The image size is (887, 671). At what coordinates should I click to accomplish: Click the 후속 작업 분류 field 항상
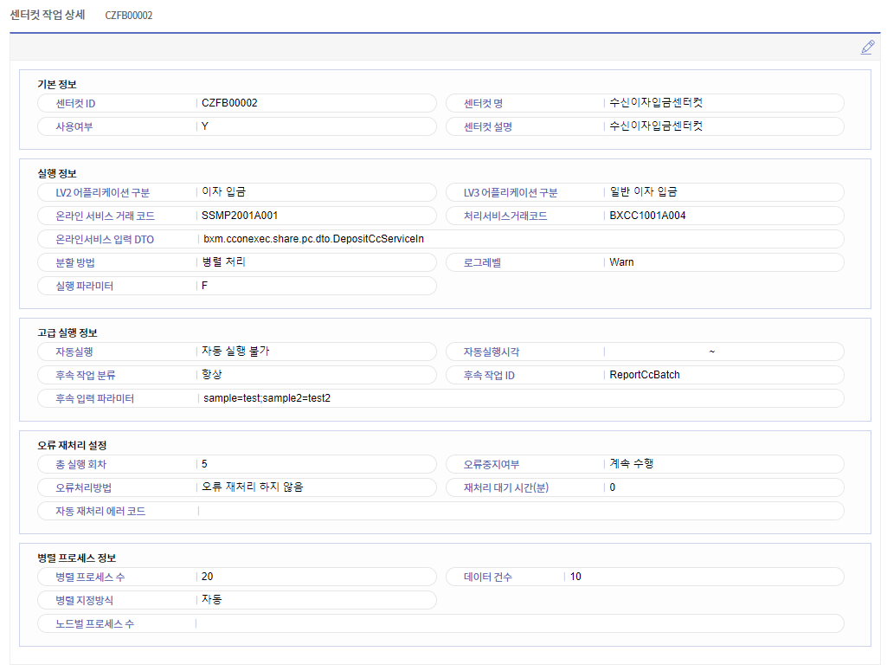pyautogui.click(x=237, y=375)
